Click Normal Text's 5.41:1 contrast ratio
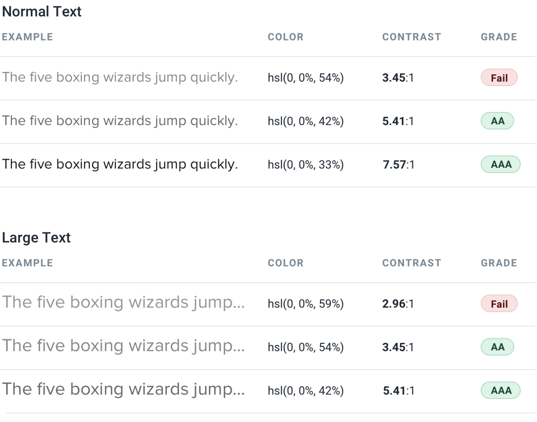This screenshot has height=422, width=537. (398, 121)
